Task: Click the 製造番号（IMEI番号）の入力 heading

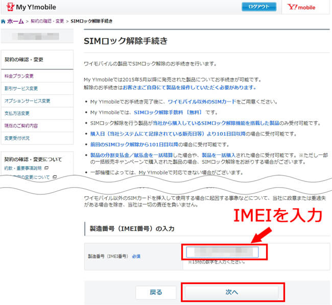Action: [x=132, y=228]
